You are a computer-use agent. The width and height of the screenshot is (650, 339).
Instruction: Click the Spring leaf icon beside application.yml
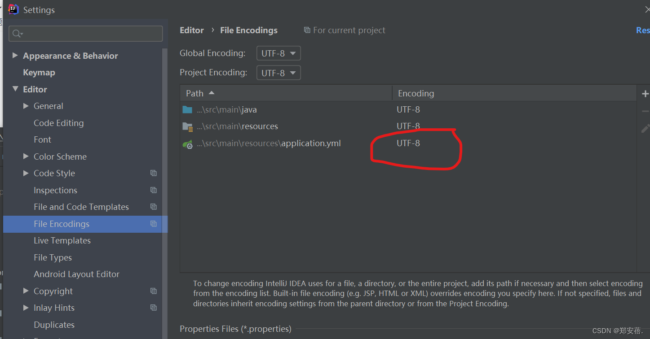coord(188,144)
